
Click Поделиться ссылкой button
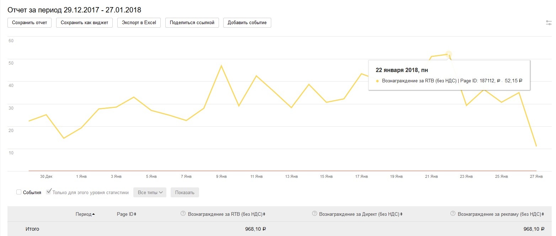[192, 23]
